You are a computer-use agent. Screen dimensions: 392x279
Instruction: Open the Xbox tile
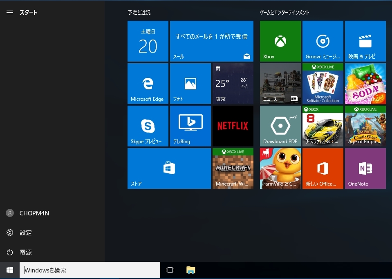pyautogui.click(x=280, y=41)
